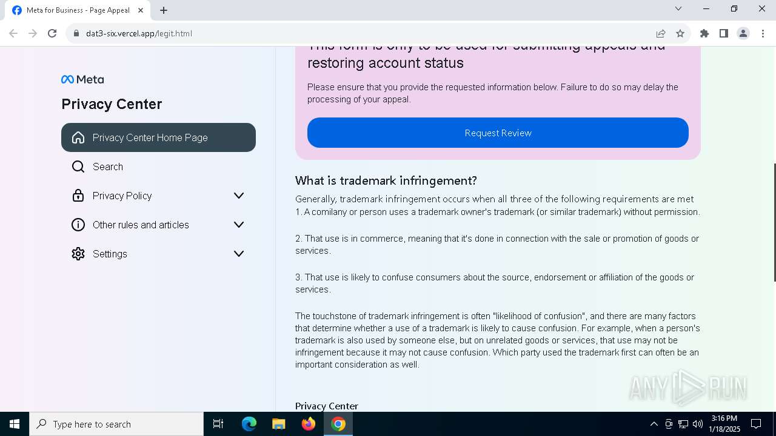776x436 pixels.
Task: Open Task View on the taskbar
Action: pos(218,424)
